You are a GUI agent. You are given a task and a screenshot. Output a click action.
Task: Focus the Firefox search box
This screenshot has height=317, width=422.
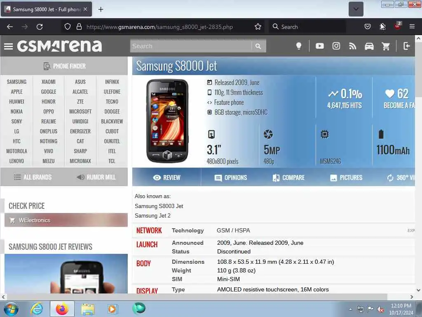pos(307,27)
